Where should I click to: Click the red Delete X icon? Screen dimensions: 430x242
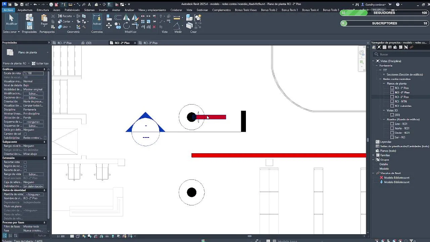[154, 27]
